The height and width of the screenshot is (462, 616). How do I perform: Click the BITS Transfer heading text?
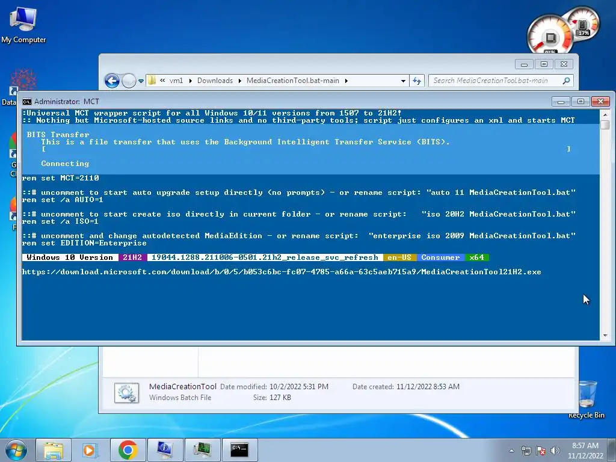pyautogui.click(x=58, y=134)
